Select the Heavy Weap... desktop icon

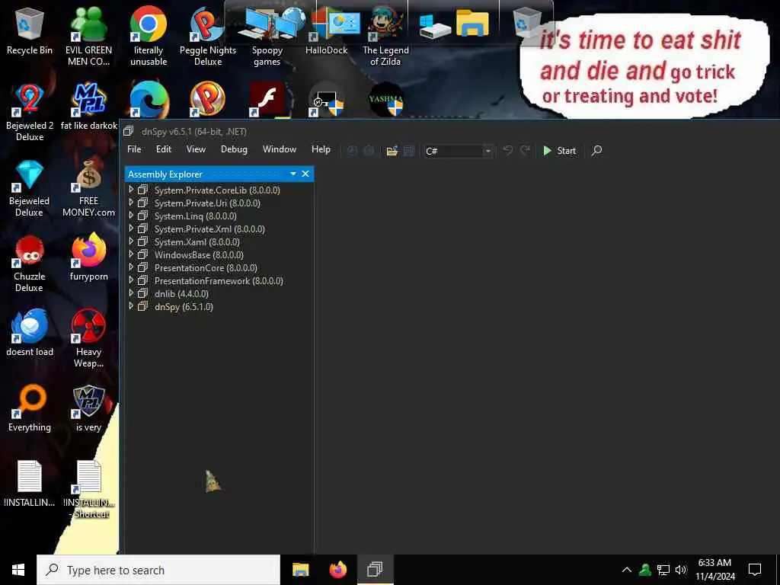pyautogui.click(x=88, y=338)
